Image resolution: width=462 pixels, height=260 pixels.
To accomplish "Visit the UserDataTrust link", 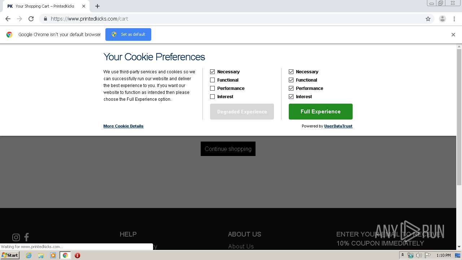I will (338, 126).
